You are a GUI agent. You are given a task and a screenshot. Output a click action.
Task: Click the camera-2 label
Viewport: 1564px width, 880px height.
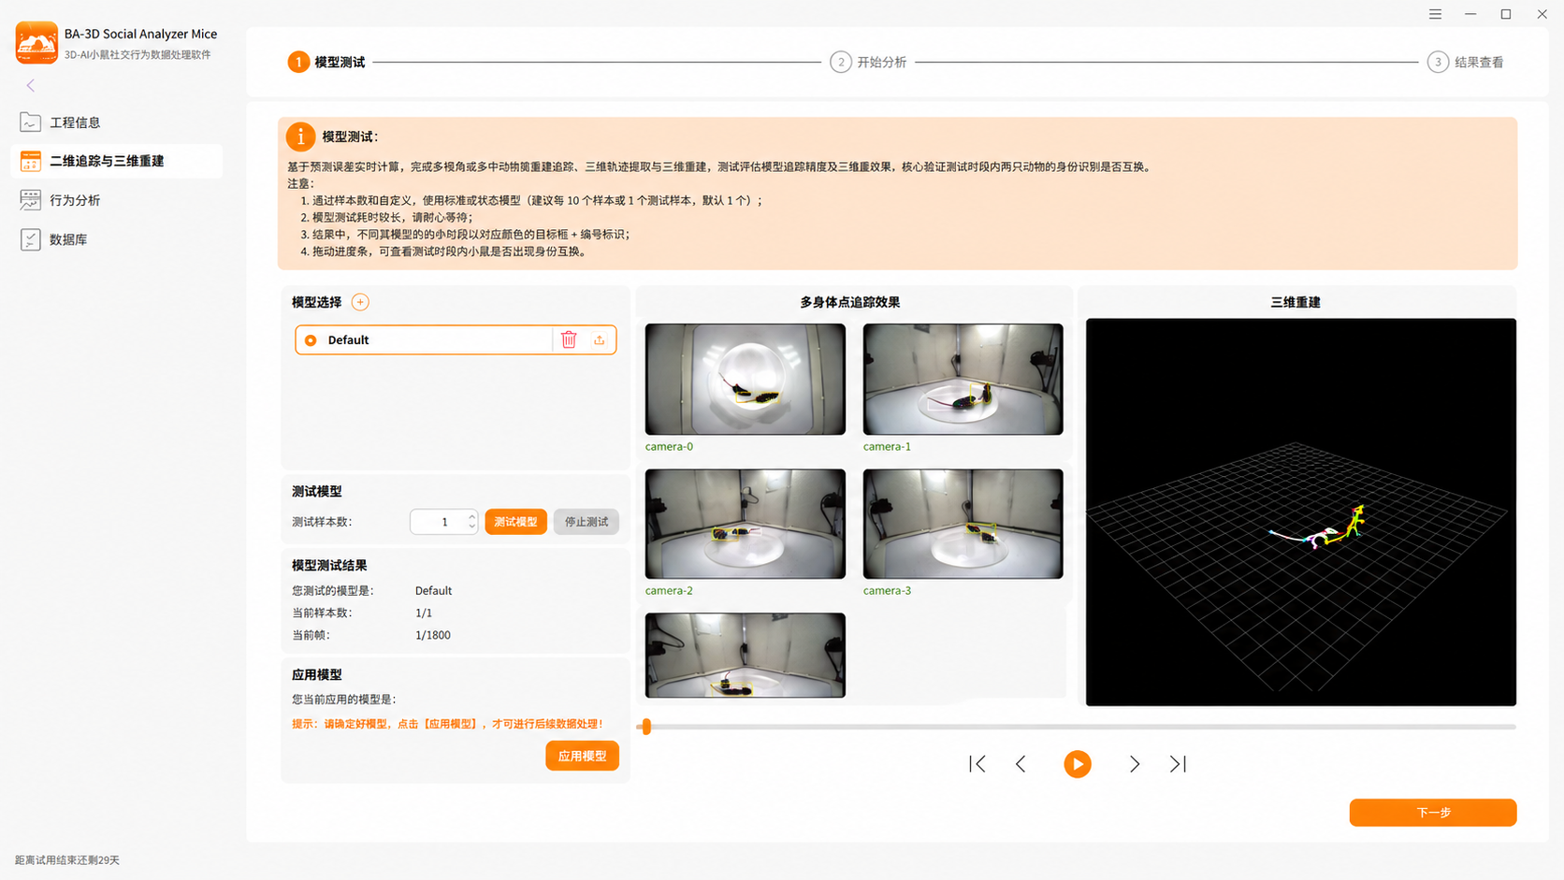[x=669, y=590]
